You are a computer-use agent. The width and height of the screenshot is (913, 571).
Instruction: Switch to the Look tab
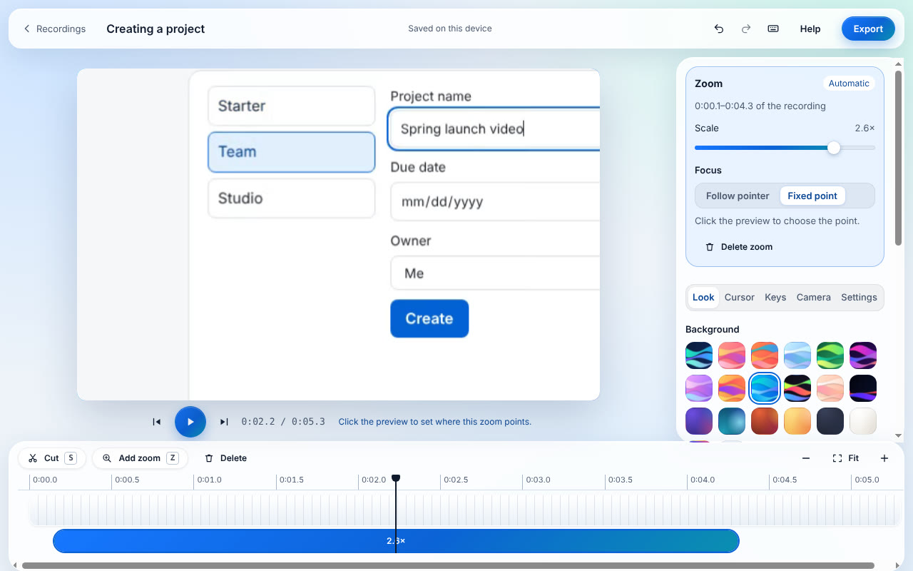[703, 298]
